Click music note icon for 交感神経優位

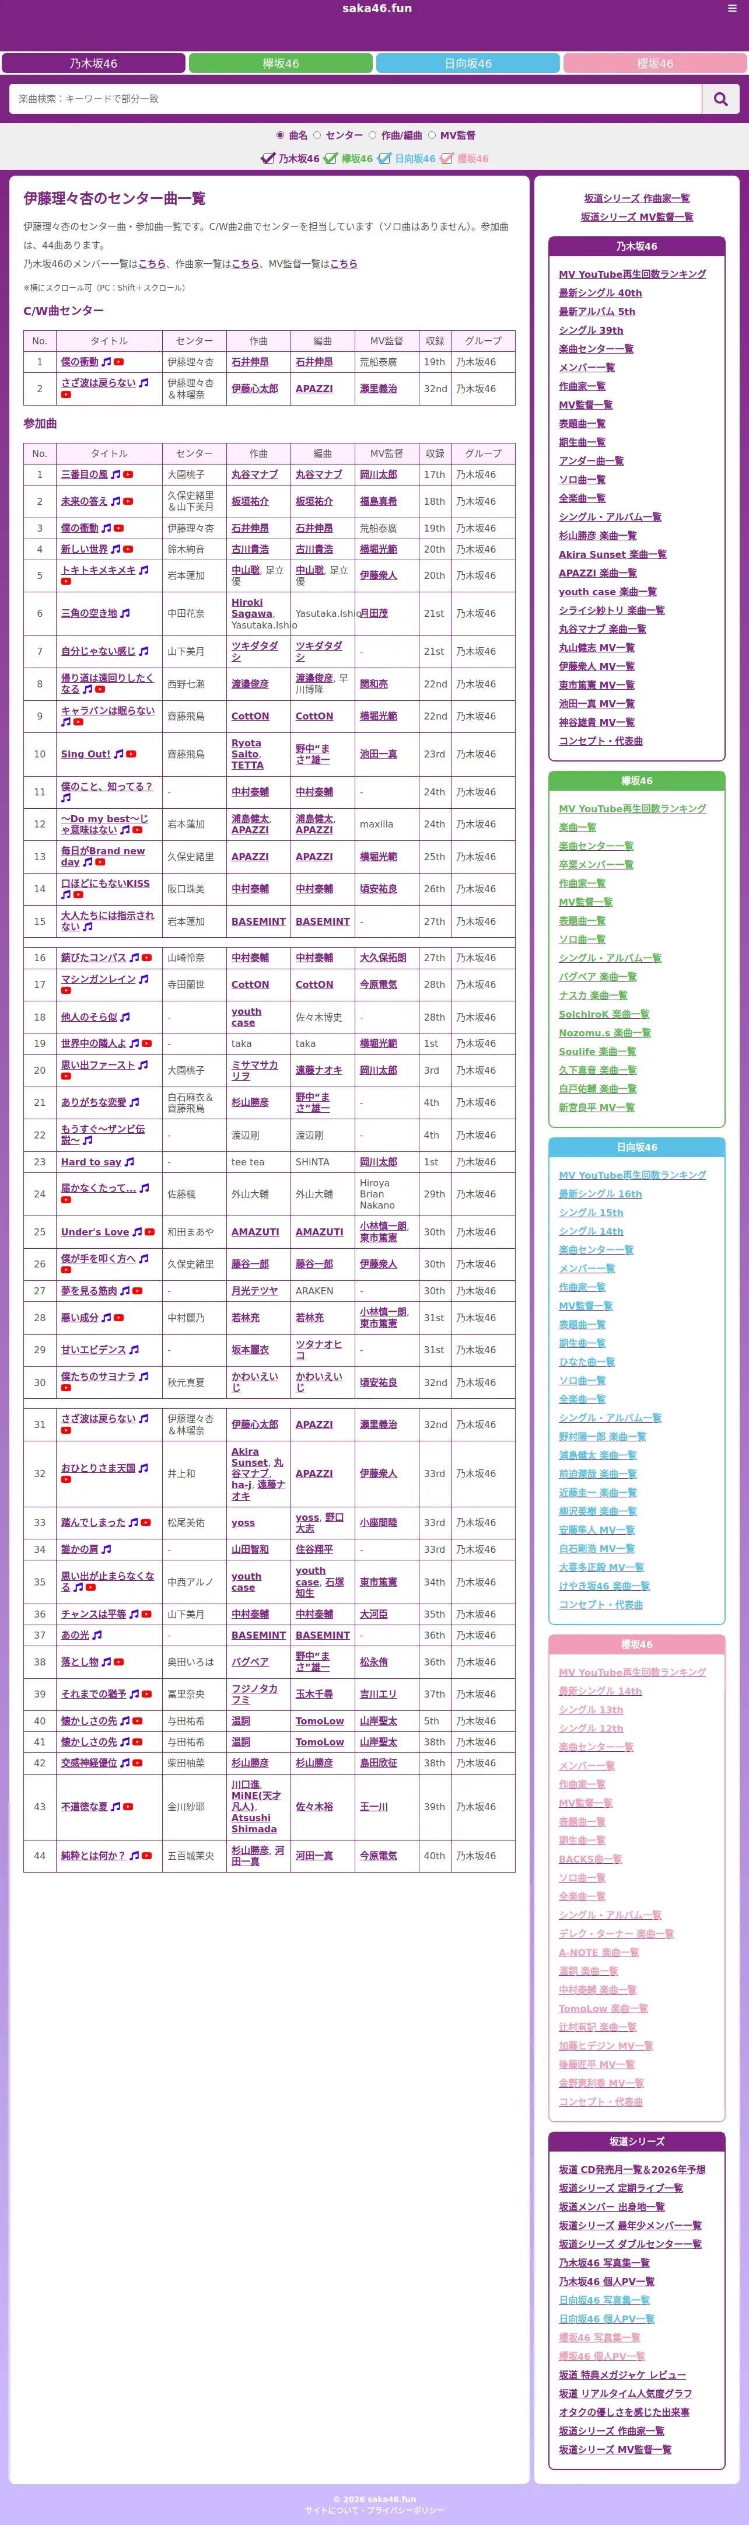click(x=124, y=1762)
